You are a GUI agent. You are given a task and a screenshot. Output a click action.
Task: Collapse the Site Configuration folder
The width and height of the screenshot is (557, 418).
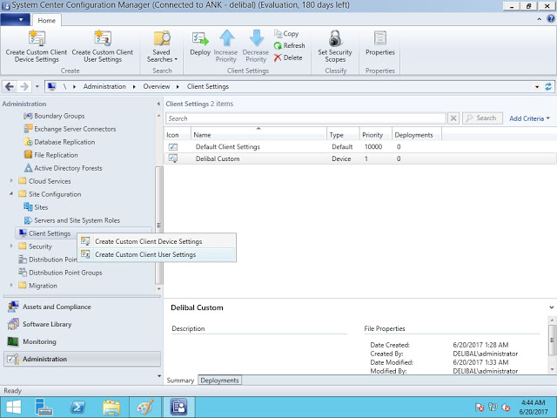click(x=11, y=194)
